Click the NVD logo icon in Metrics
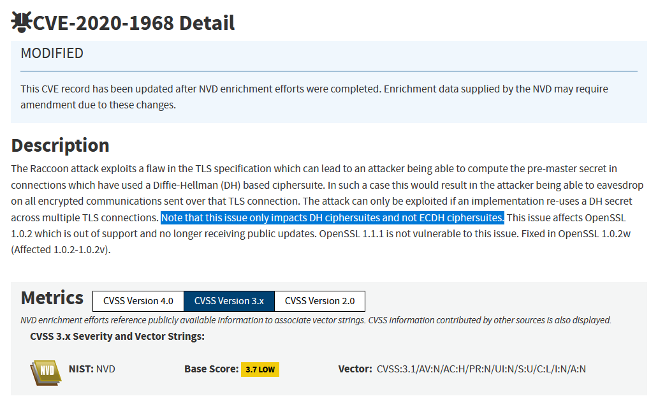Screen dimensions: 658x403 [46, 373]
